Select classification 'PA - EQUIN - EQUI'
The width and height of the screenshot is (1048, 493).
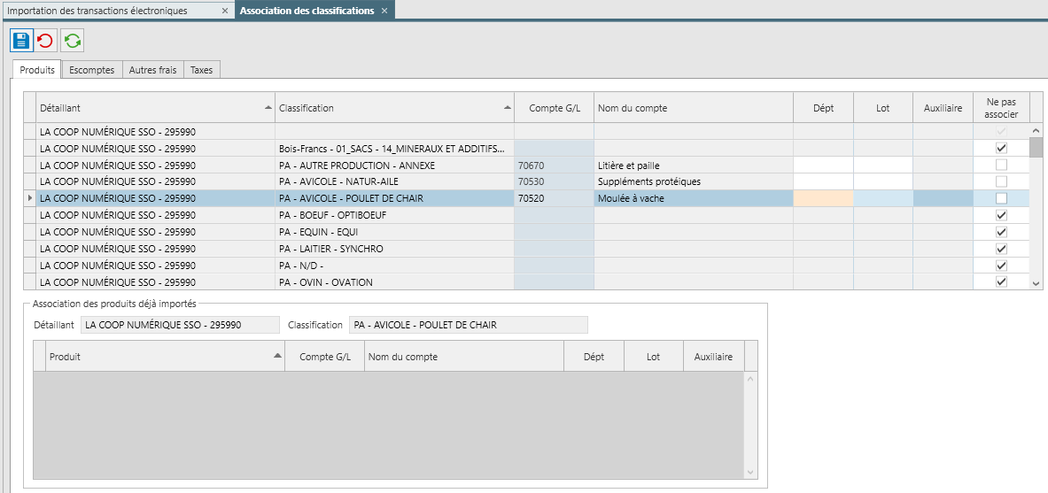point(394,232)
